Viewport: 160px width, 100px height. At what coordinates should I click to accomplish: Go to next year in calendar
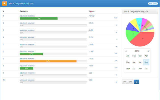point(148,51)
